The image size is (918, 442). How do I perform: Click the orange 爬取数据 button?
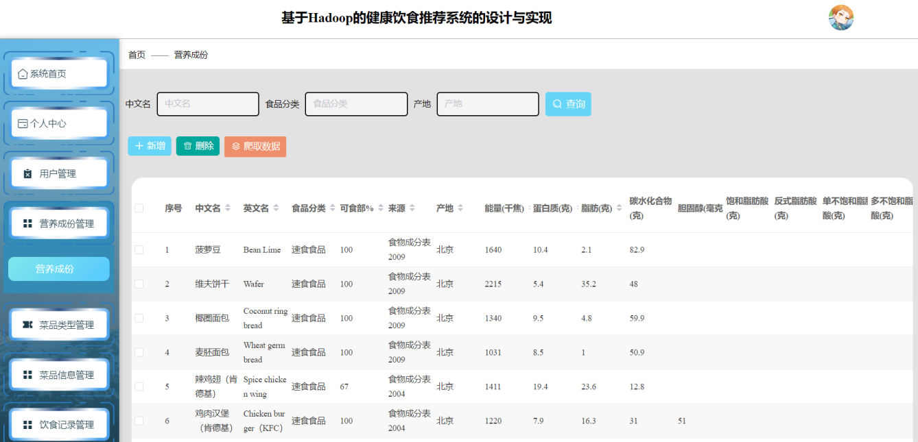click(255, 147)
